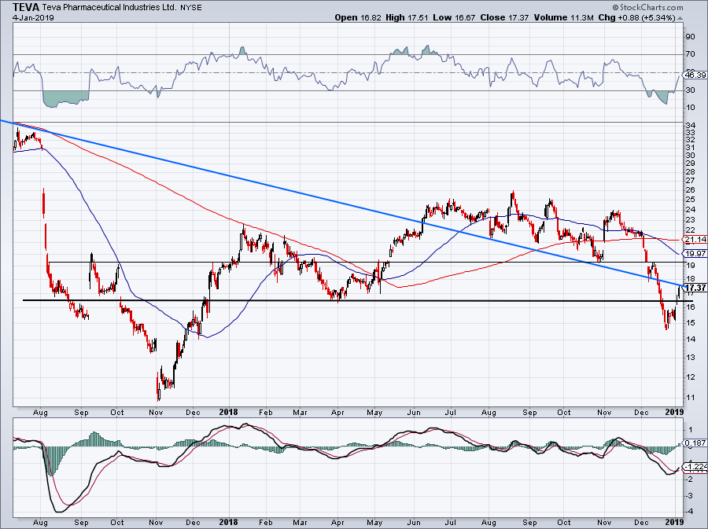This screenshot has height=529, width=708.
Task: Click the Mar label on the MACD panel time axis
Action: pyautogui.click(x=300, y=523)
